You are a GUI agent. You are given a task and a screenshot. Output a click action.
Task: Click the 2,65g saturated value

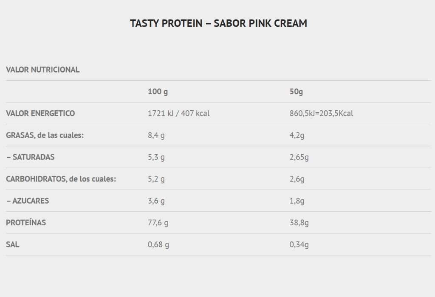point(299,157)
